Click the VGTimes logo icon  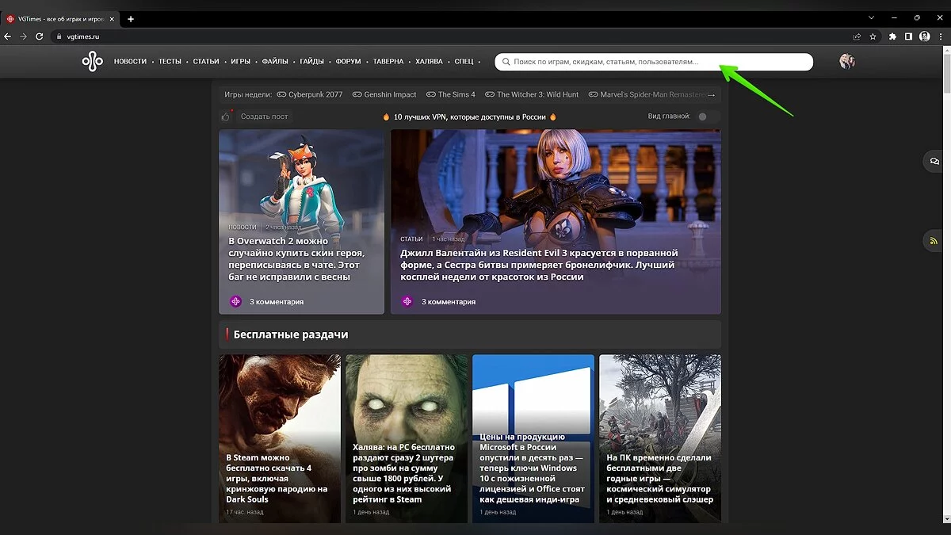click(93, 61)
